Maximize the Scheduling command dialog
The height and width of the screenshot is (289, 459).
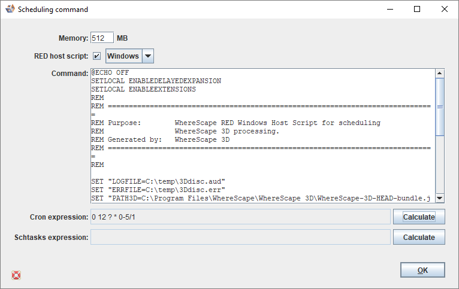pyautogui.click(x=417, y=10)
